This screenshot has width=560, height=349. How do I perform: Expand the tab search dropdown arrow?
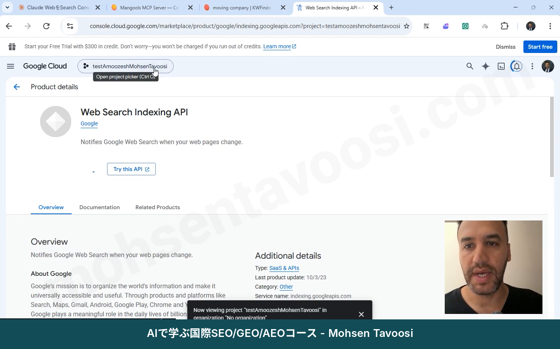pyautogui.click(x=7, y=7)
